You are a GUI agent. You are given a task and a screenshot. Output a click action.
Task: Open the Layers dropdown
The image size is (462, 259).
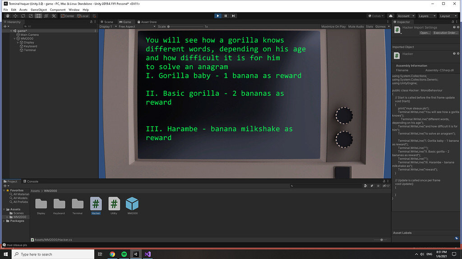click(x=427, y=16)
